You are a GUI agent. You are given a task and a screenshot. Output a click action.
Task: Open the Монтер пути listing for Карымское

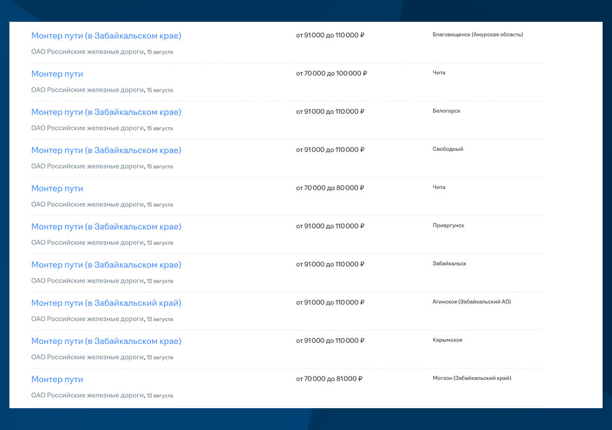106,341
